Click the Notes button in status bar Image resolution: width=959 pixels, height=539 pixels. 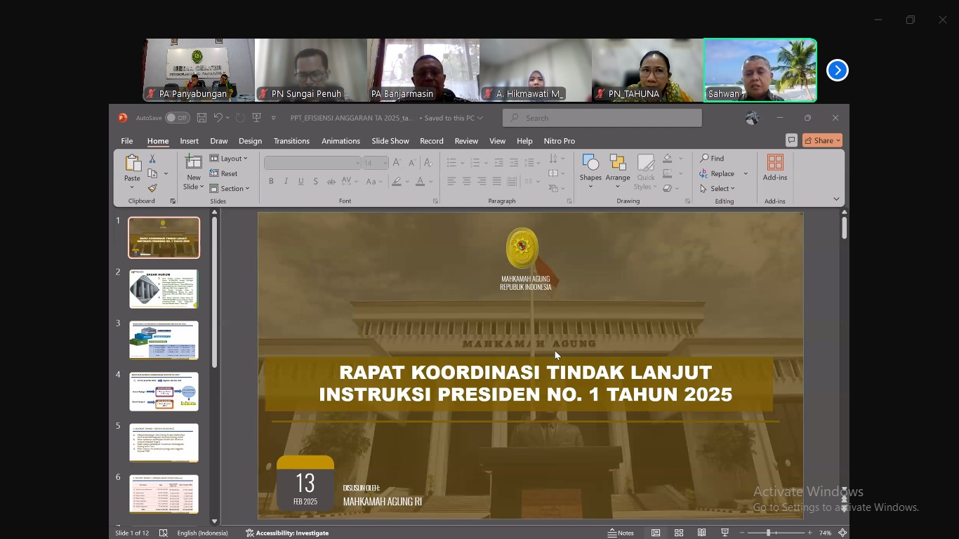(621, 533)
